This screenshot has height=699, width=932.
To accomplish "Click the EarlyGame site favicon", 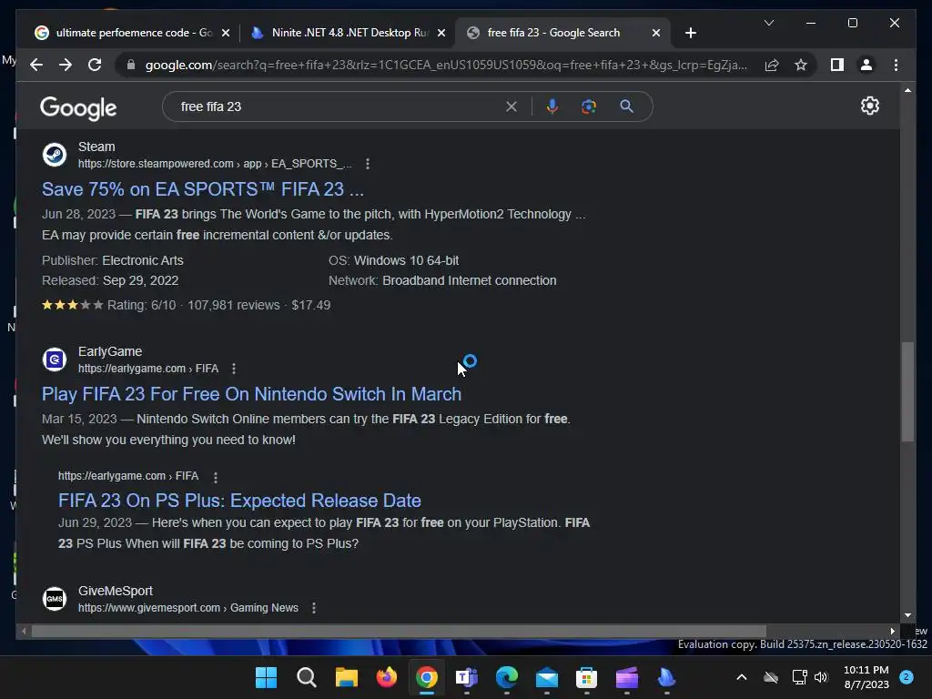I will click(55, 360).
